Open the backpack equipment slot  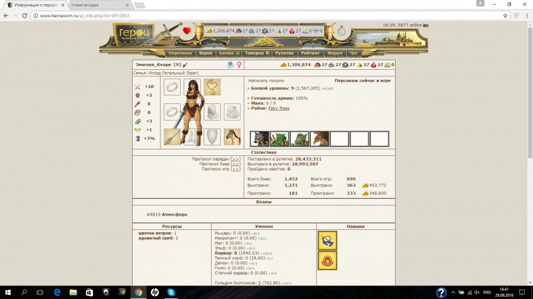(x=232, y=112)
